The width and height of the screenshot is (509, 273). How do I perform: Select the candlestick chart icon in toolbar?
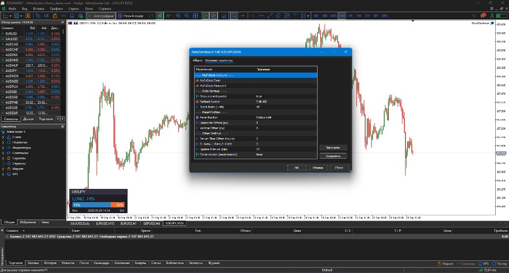point(160,15)
